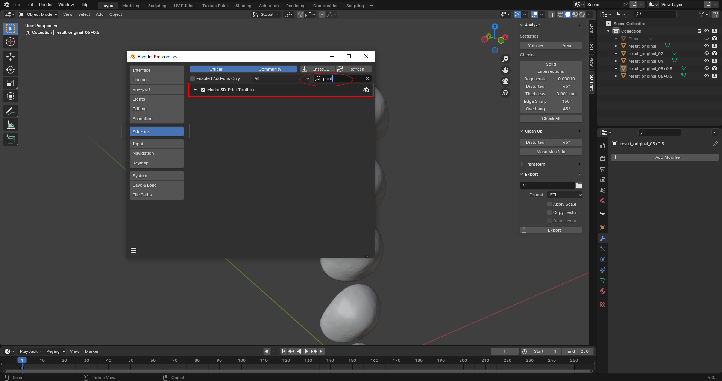Screen dimensions: 722x381
Task: Select the Scale tool
Action: click(11, 83)
